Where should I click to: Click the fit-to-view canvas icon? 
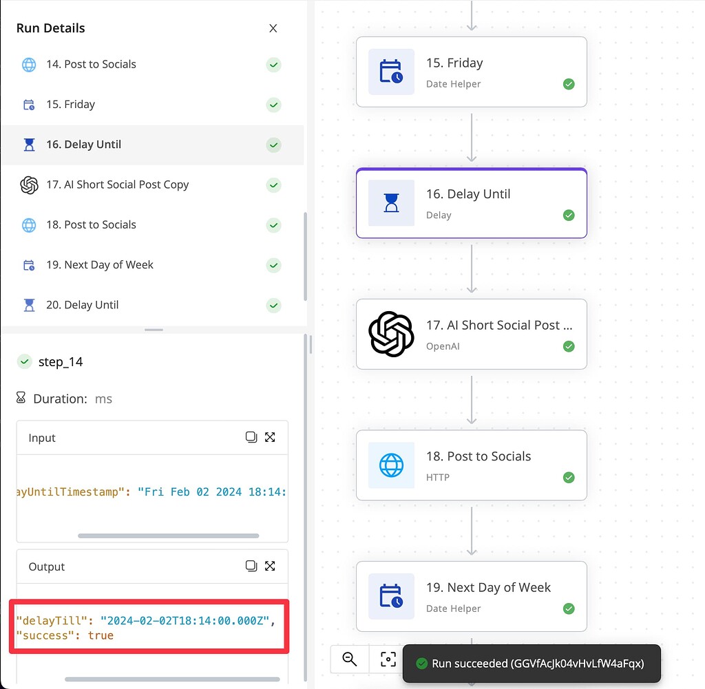click(388, 659)
